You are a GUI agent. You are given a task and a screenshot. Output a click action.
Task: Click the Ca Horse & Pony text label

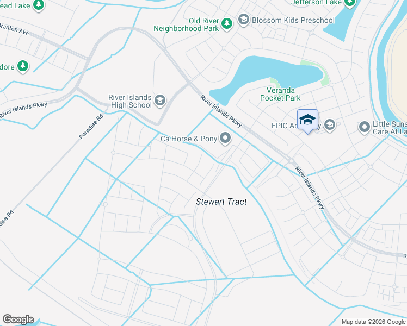(189, 139)
